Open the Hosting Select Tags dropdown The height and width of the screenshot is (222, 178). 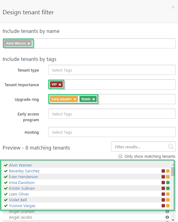tap(112, 132)
